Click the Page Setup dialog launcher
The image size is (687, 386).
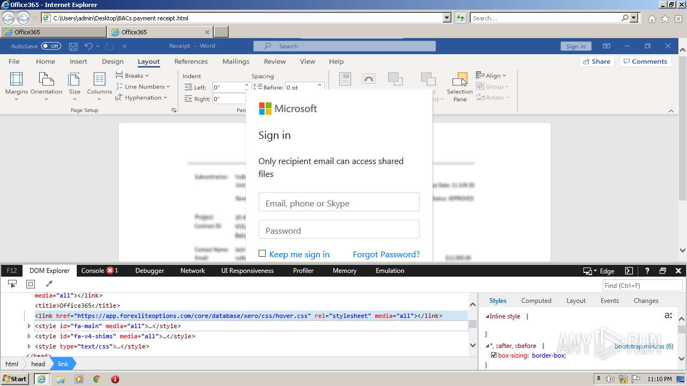(173, 110)
